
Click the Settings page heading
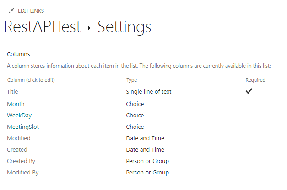[125, 27]
